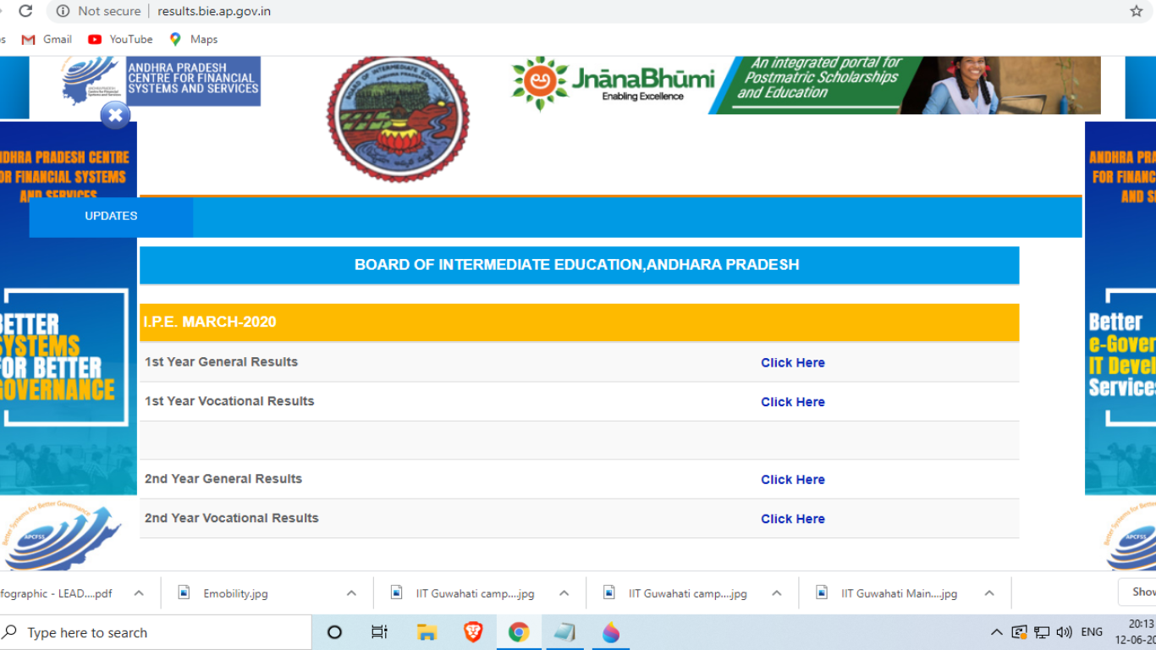Open 1st Year Vocational Results link
The height and width of the screenshot is (650, 1156).
tap(792, 402)
